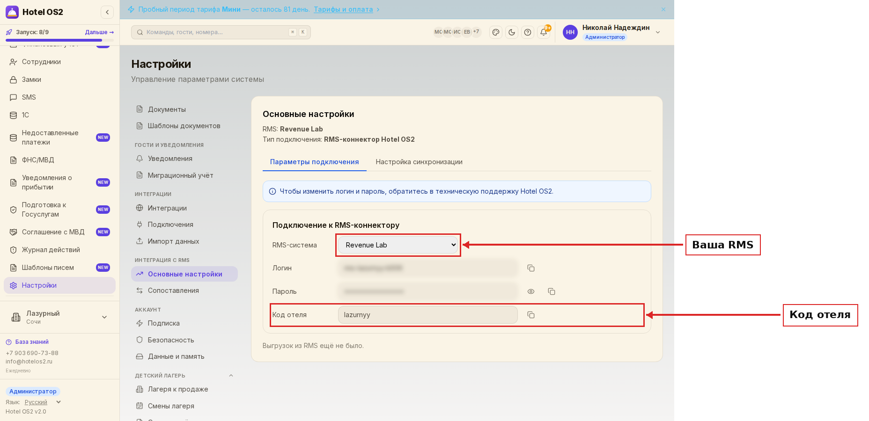This screenshot has height=421, width=869.
Task: Open Уведомления settings item
Action: (184, 159)
